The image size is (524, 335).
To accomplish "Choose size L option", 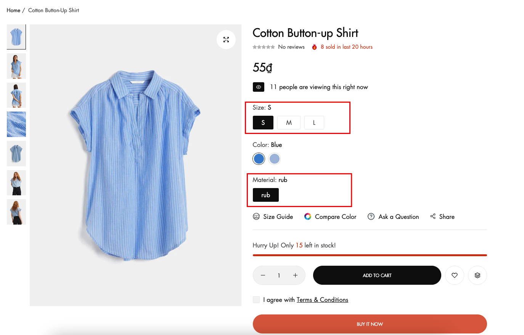I will coord(314,123).
